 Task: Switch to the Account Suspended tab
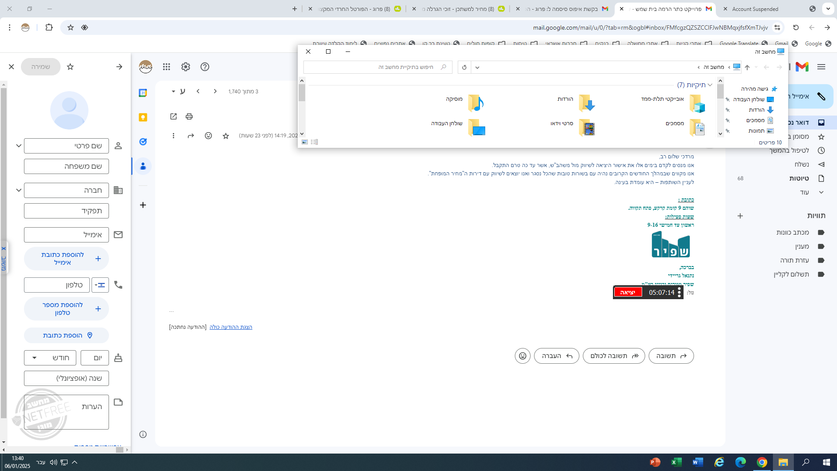click(x=755, y=9)
